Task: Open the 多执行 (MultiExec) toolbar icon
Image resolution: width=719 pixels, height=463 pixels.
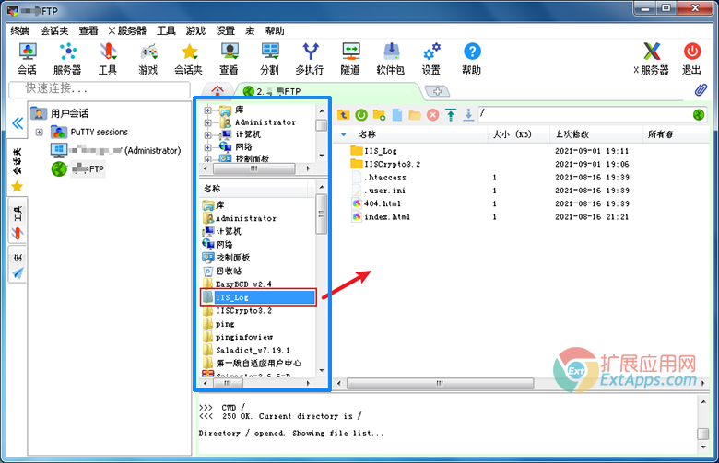Action: [310, 59]
